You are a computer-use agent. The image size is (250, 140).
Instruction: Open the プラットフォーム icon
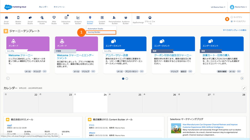coord(150,17)
